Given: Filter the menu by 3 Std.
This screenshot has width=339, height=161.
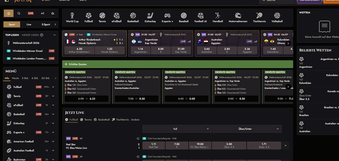Looking at the screenshot, I should 25,78.
